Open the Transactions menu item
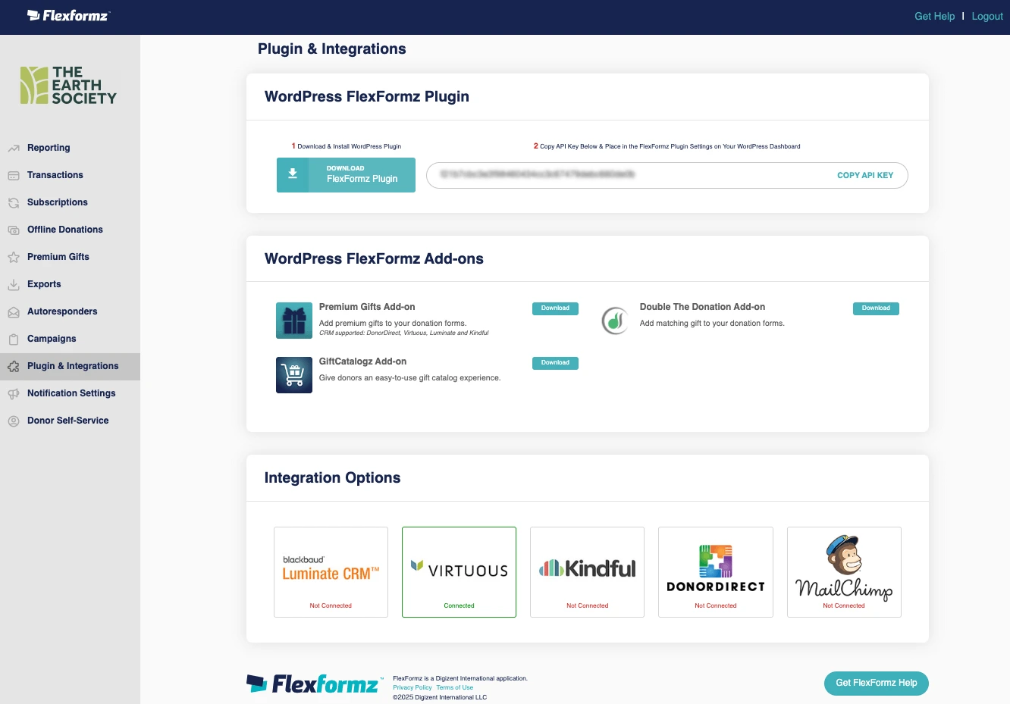This screenshot has width=1010, height=704. click(55, 175)
